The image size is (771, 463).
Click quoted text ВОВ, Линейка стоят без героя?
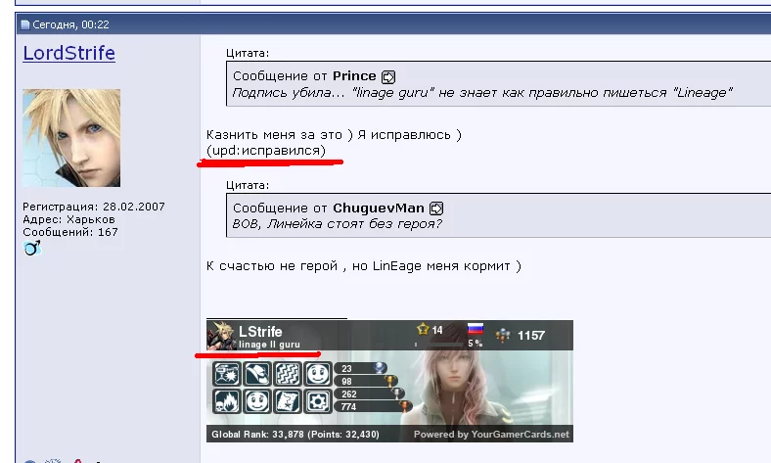337,224
